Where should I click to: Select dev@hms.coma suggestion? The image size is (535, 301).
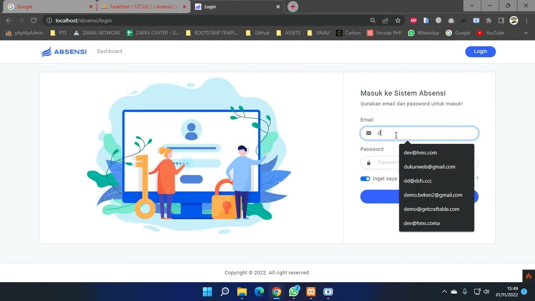click(436, 223)
